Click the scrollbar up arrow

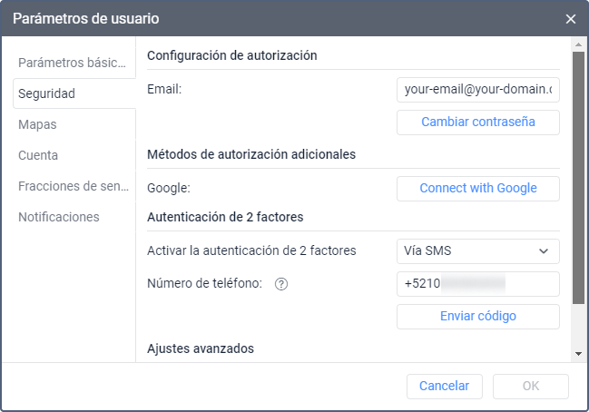[578, 44]
